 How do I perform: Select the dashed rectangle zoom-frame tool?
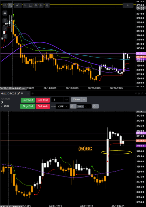[x=31, y=5]
